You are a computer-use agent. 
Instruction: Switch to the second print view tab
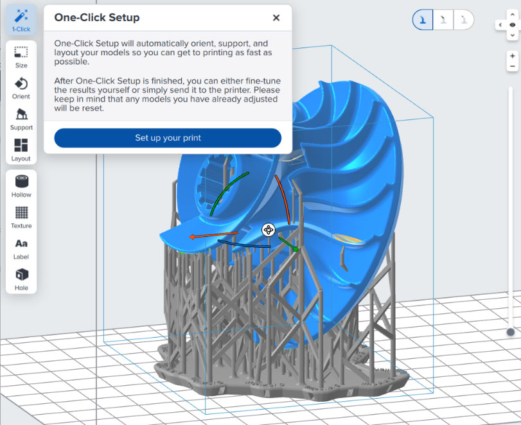443,19
